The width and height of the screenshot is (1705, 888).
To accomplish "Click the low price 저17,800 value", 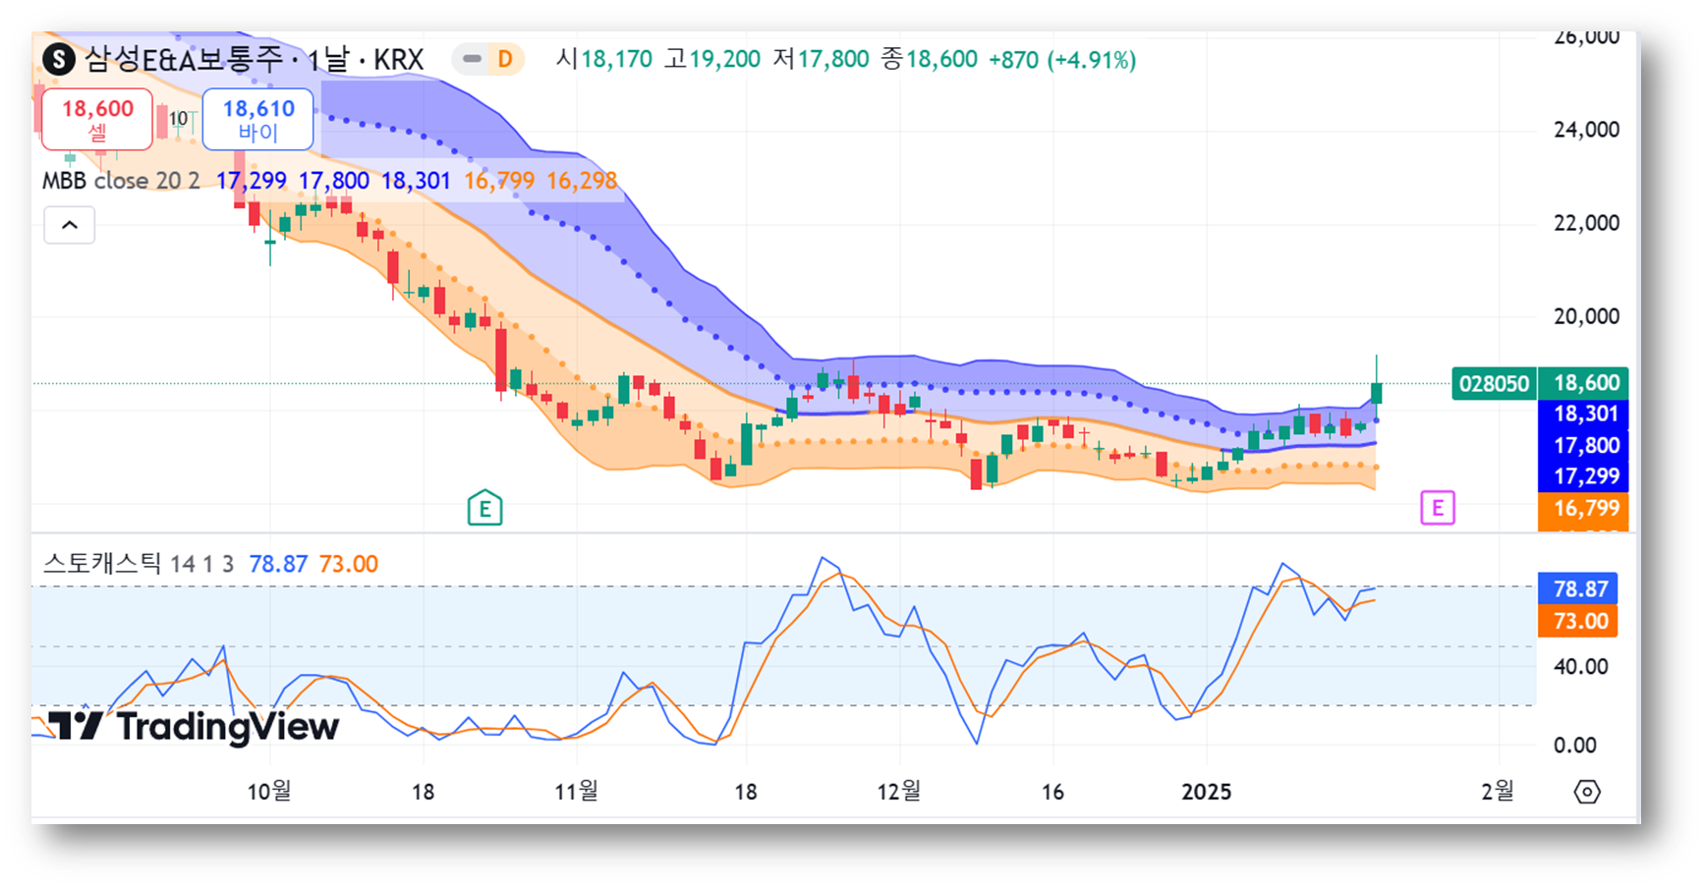I will 821,59.
